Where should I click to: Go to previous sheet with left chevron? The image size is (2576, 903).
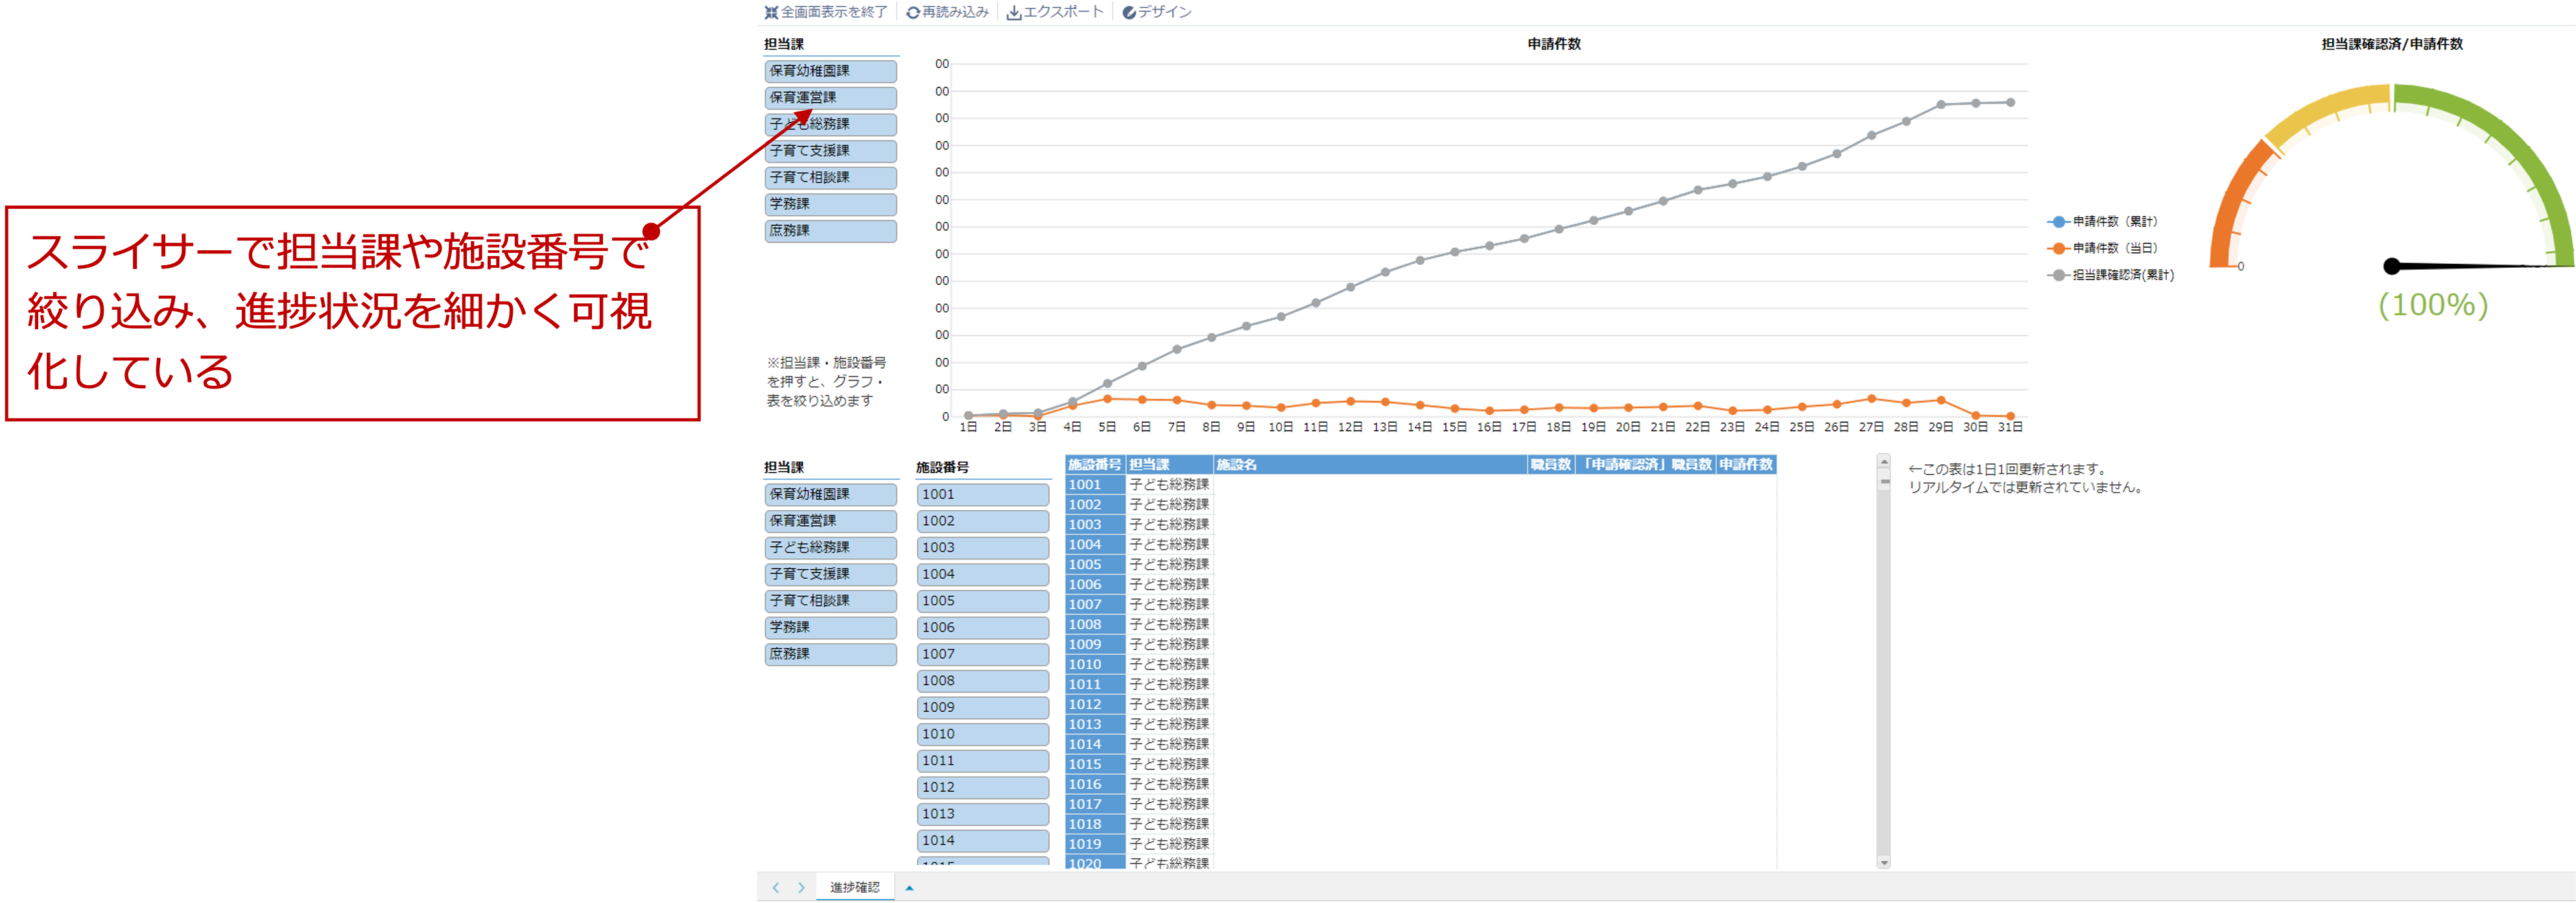coord(776,887)
